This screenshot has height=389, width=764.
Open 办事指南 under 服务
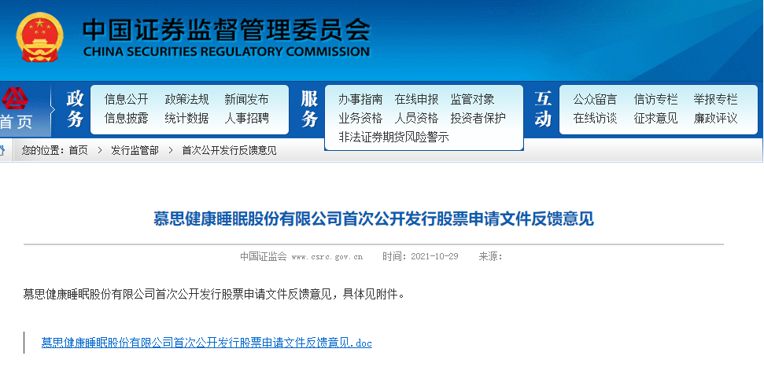(x=360, y=100)
